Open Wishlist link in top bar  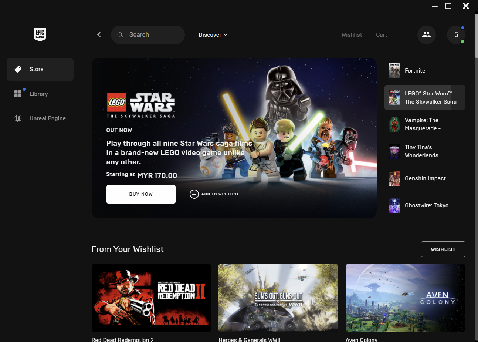click(352, 35)
